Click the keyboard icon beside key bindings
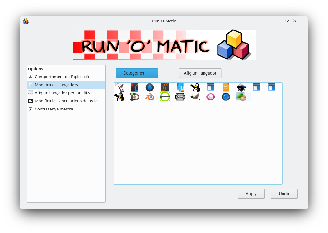 pos(30,101)
